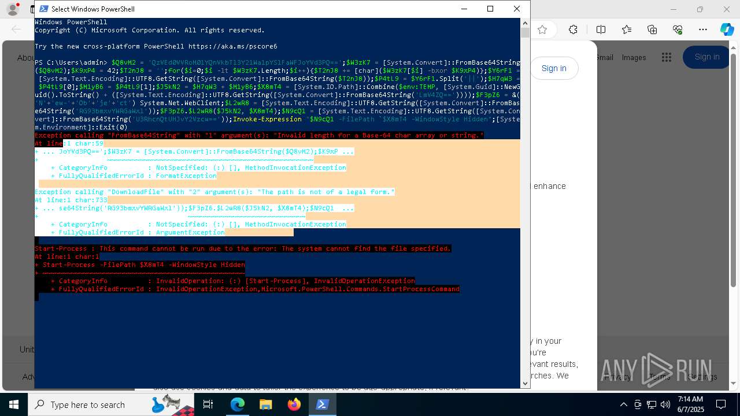Open File Explorer from the taskbar
The width and height of the screenshot is (740, 416).
click(x=265, y=404)
